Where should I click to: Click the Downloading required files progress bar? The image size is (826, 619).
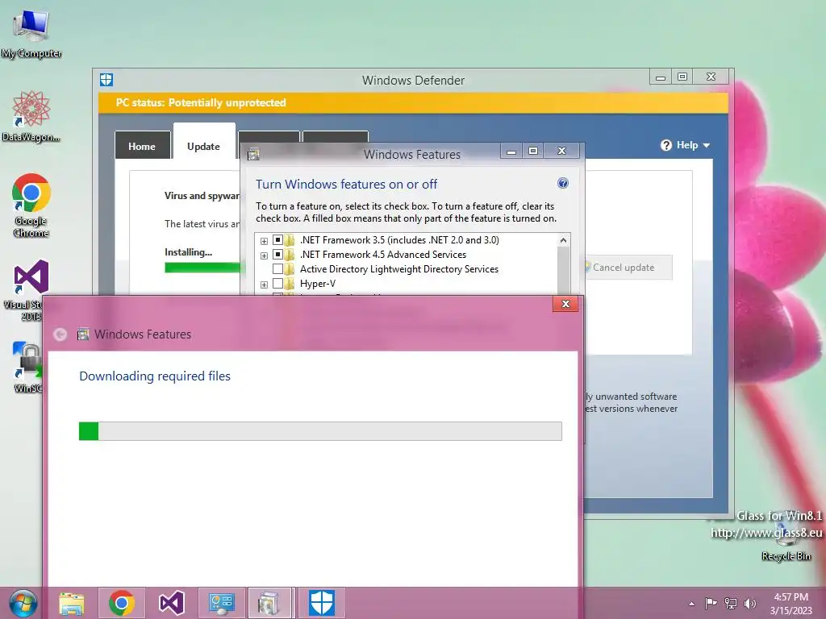[320, 431]
